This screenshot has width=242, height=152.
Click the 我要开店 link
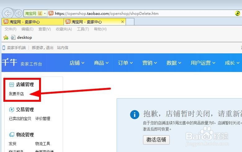click(16, 94)
